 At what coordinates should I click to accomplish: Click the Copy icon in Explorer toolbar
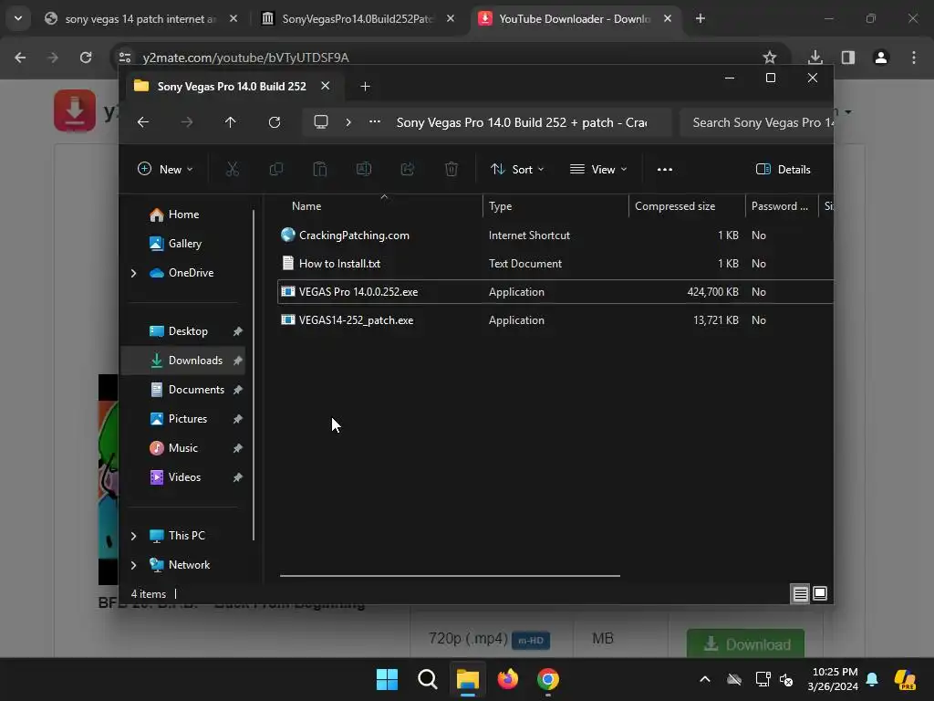pos(275,169)
